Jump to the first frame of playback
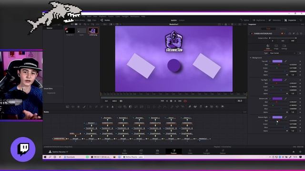The height and width of the screenshot is (171, 305). coord(162,101)
